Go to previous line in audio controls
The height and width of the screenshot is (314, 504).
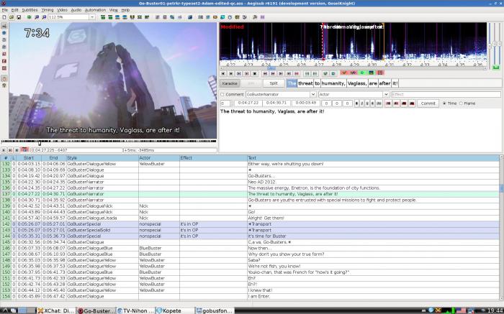coord(222,73)
